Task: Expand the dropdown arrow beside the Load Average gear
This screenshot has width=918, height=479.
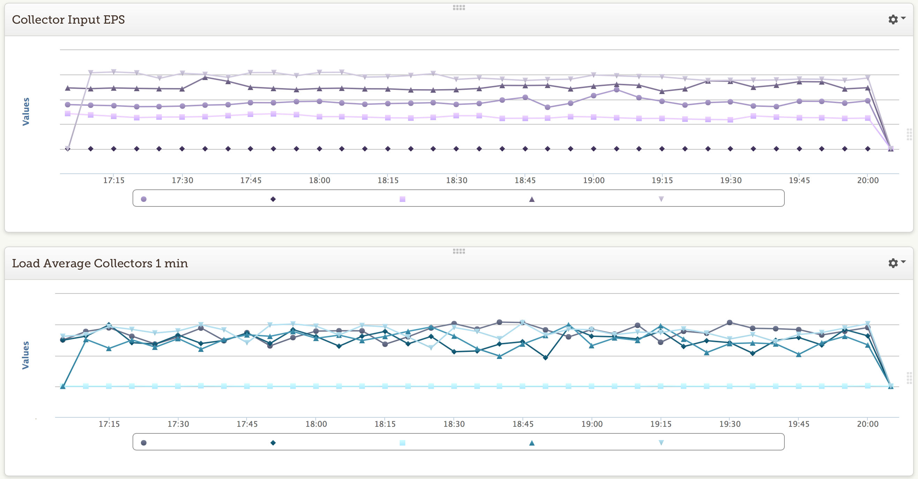Action: 903,261
